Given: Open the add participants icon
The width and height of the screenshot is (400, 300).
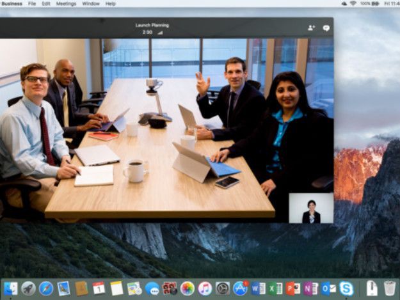Looking at the screenshot, I should click(x=311, y=28).
